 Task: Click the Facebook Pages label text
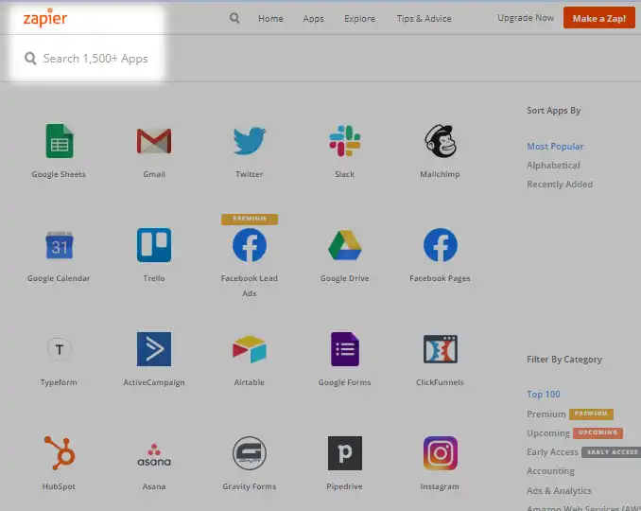[x=440, y=278]
